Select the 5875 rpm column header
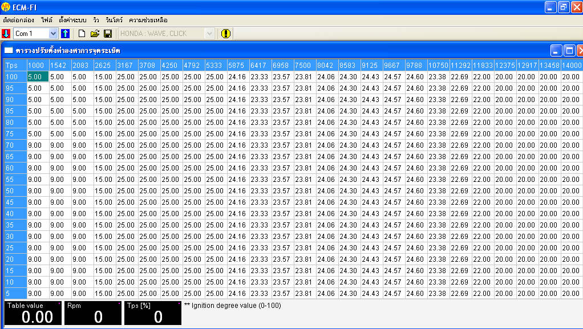The image size is (583, 329). (238, 65)
